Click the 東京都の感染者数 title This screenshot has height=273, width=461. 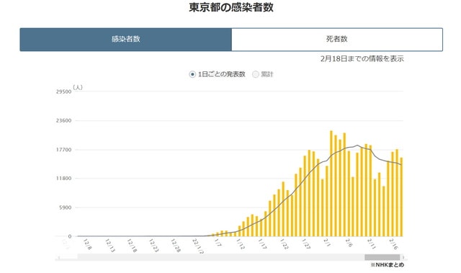click(x=231, y=7)
